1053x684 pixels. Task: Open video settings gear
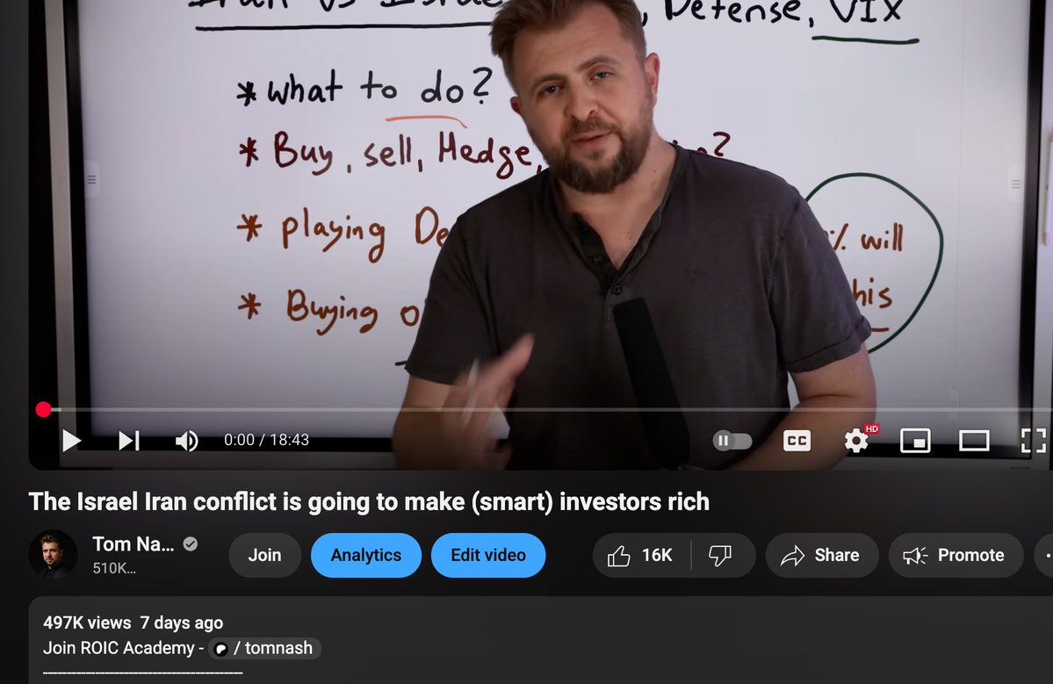click(x=856, y=440)
